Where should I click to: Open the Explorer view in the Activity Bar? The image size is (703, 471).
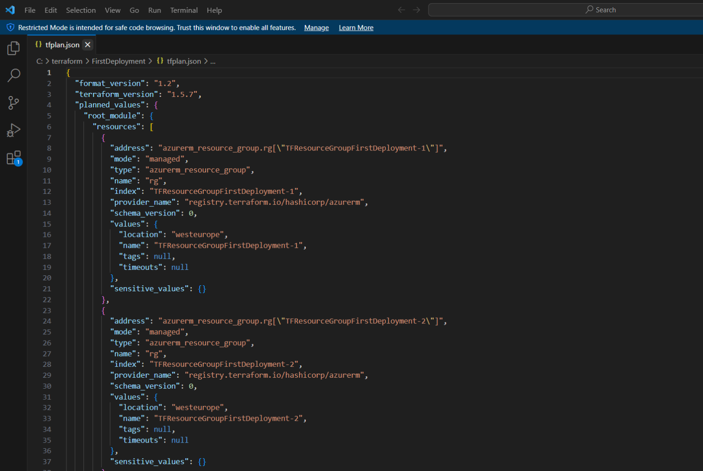pyautogui.click(x=13, y=48)
